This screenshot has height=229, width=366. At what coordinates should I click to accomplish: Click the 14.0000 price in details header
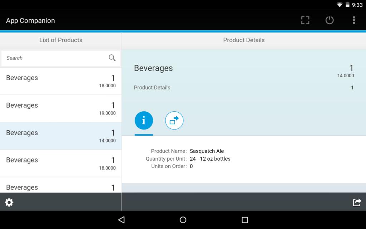point(346,76)
